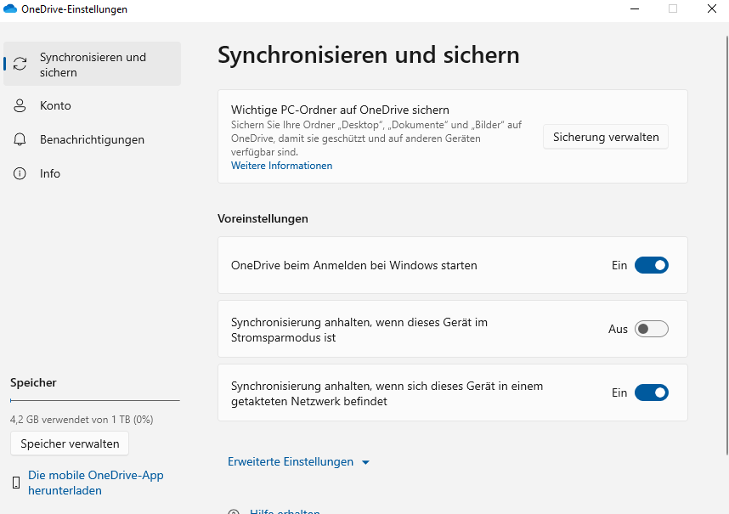Disable OneDrive beim Anmelden bei Windows starten

652,265
